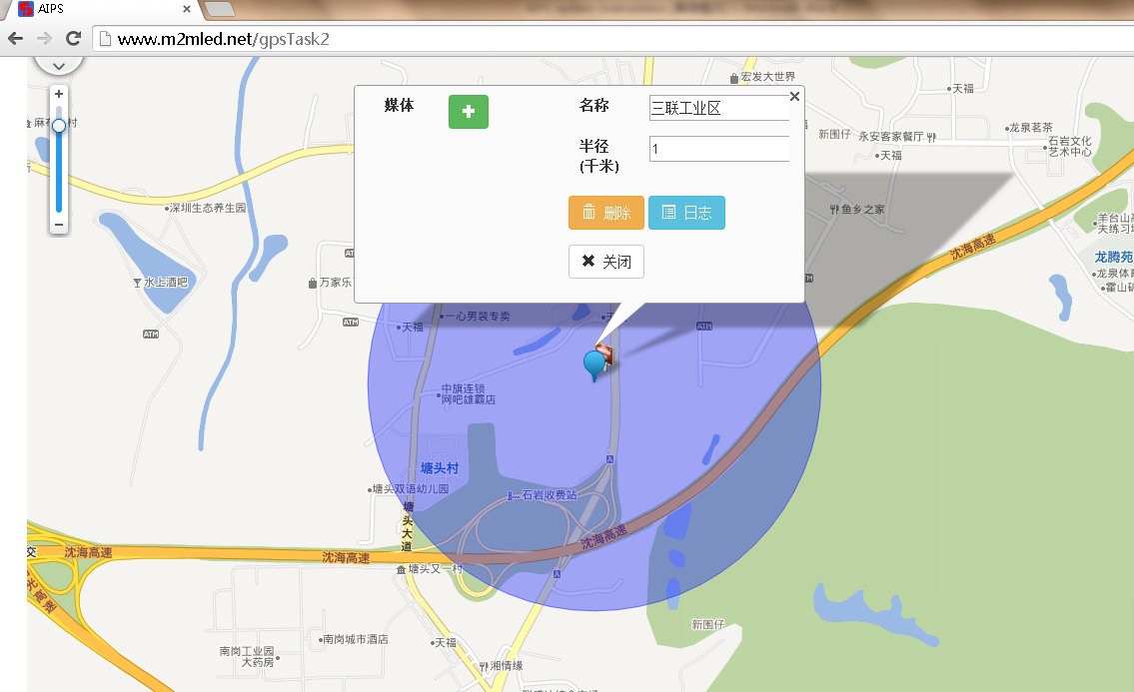The width and height of the screenshot is (1134, 692).
Task: Click the address bar URL gpsTask2
Action: click(224, 39)
